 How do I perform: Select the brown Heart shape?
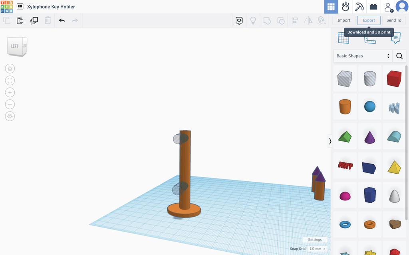click(394, 224)
